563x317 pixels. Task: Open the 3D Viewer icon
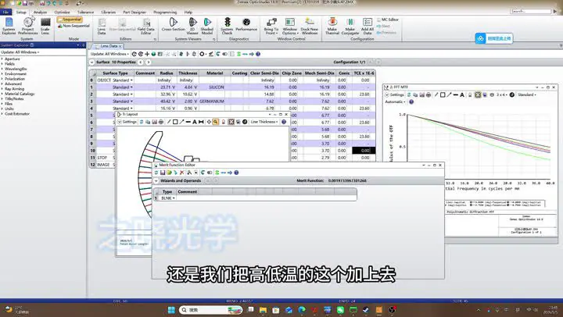click(x=192, y=26)
